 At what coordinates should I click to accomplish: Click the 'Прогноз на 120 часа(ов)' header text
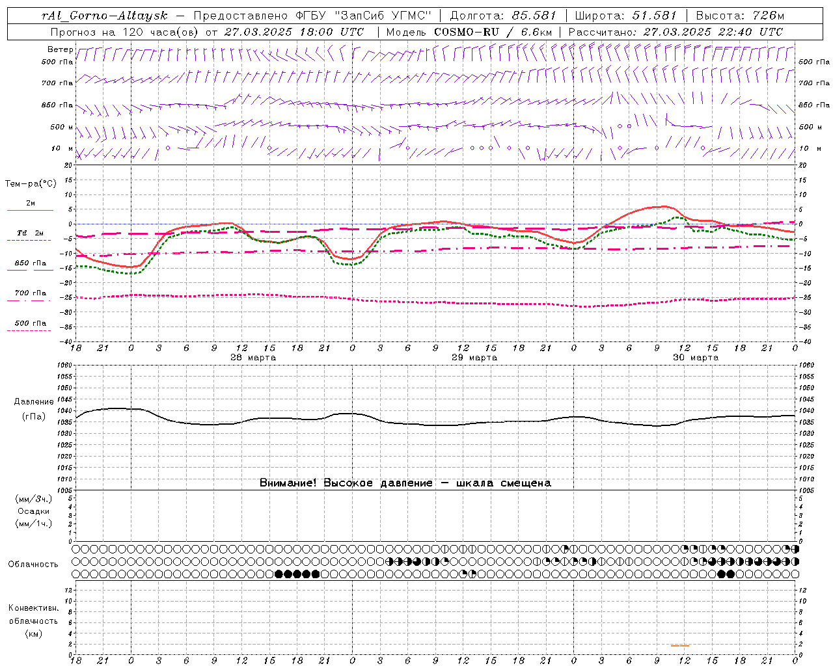[x=125, y=32]
